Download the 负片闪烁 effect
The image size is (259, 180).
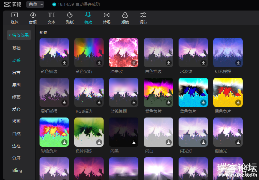(99, 142)
